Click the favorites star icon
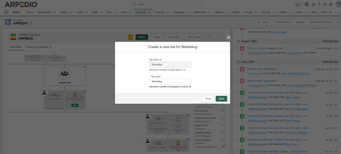The image size is (341, 154). tap(297, 4)
